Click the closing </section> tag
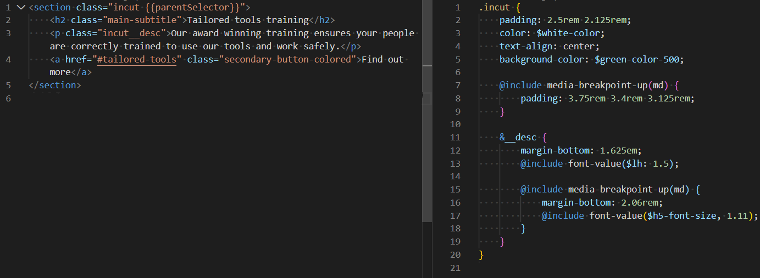 54,85
